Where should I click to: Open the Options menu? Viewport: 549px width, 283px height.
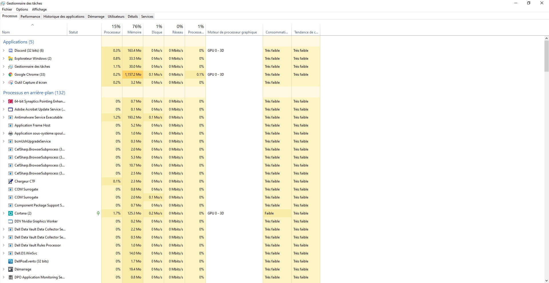(x=22, y=9)
